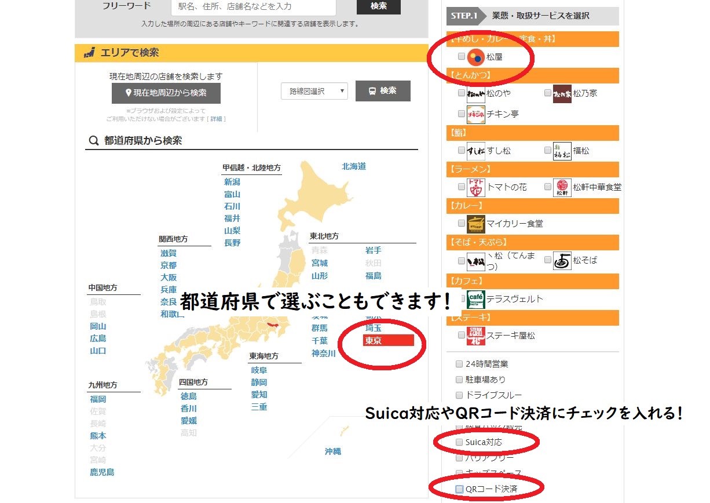The height and width of the screenshot is (503, 710).
Task: Focus the free-word search input field
Action: [254, 7]
